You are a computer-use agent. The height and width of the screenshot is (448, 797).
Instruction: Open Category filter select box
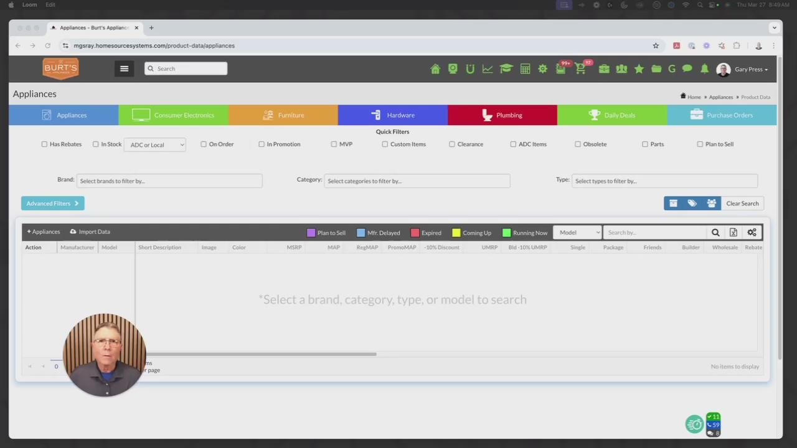(x=417, y=181)
